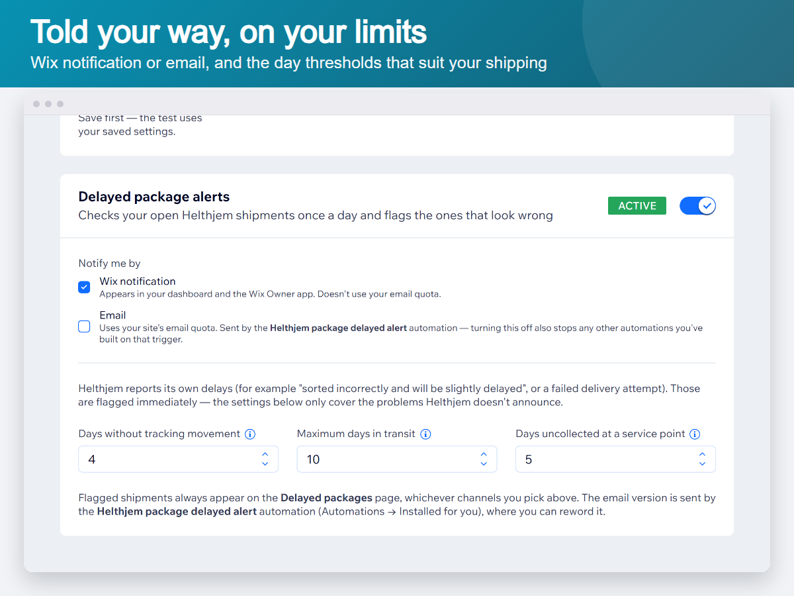Screen dimensions: 794x596
Task: Click info icon for Days uncollected at service point
Action: click(695, 434)
